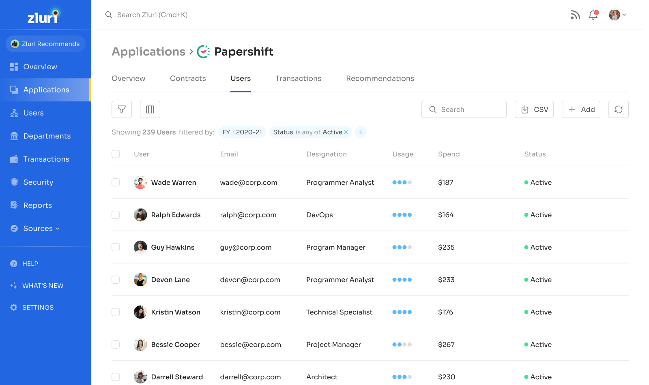
Task: Click the users table Search field
Action: tap(464, 109)
